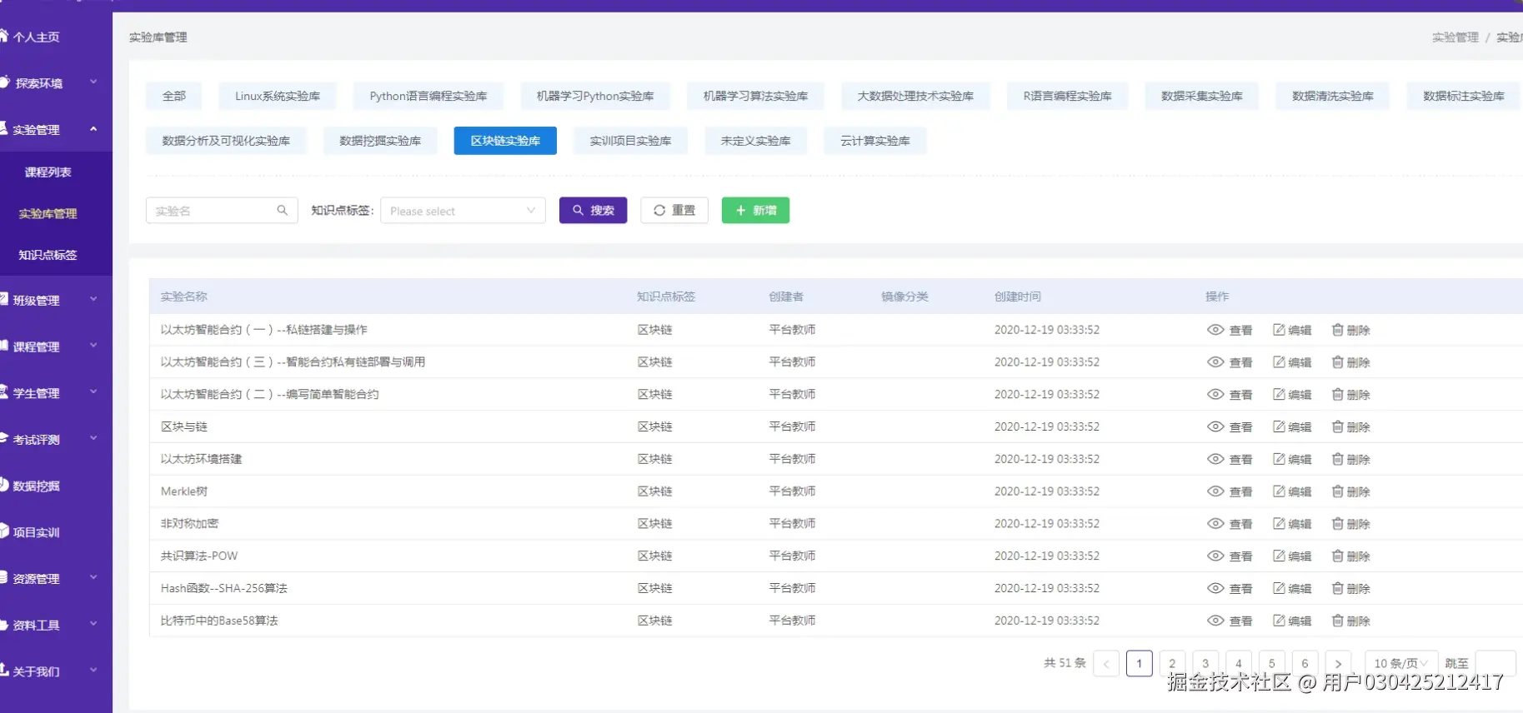
Task: Edit the Merkle树 experiment row
Action: (1292, 491)
